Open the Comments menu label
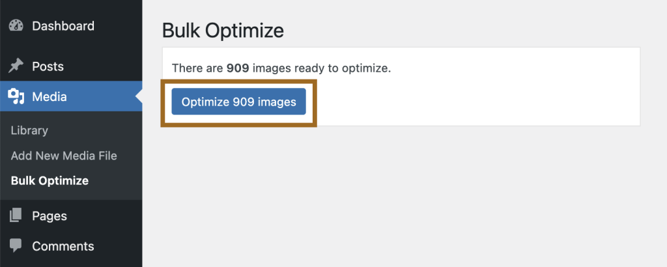Viewport: 667px width, 267px height. (x=63, y=246)
